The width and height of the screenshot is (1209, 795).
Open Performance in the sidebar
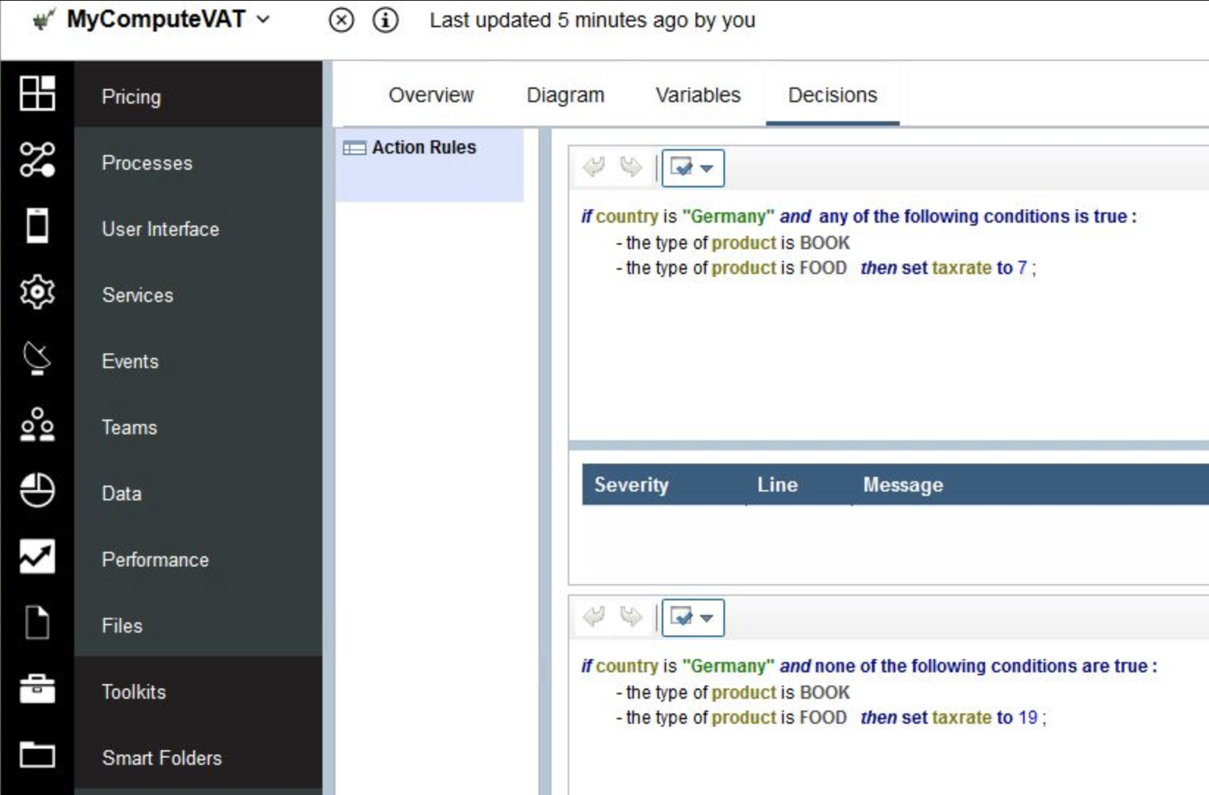click(198, 559)
